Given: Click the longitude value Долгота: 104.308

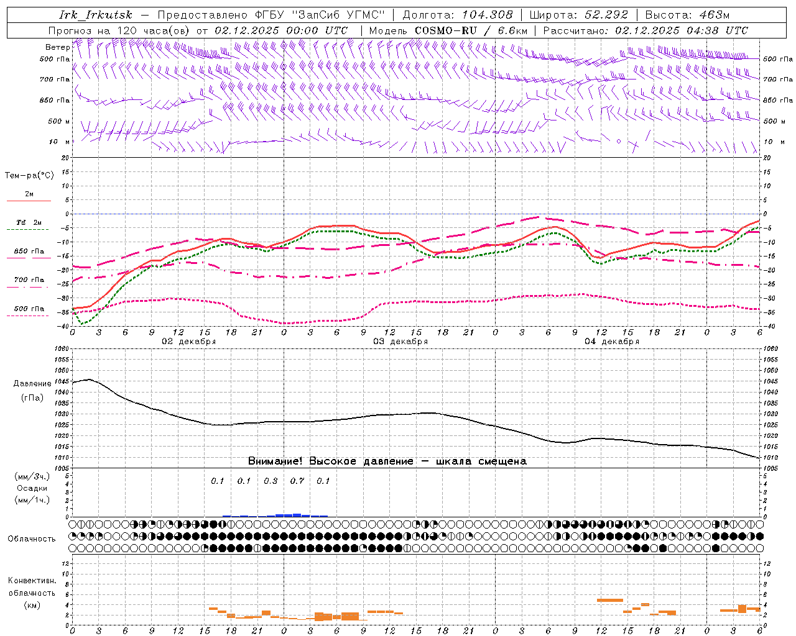Looking at the screenshot, I should pos(458,15).
